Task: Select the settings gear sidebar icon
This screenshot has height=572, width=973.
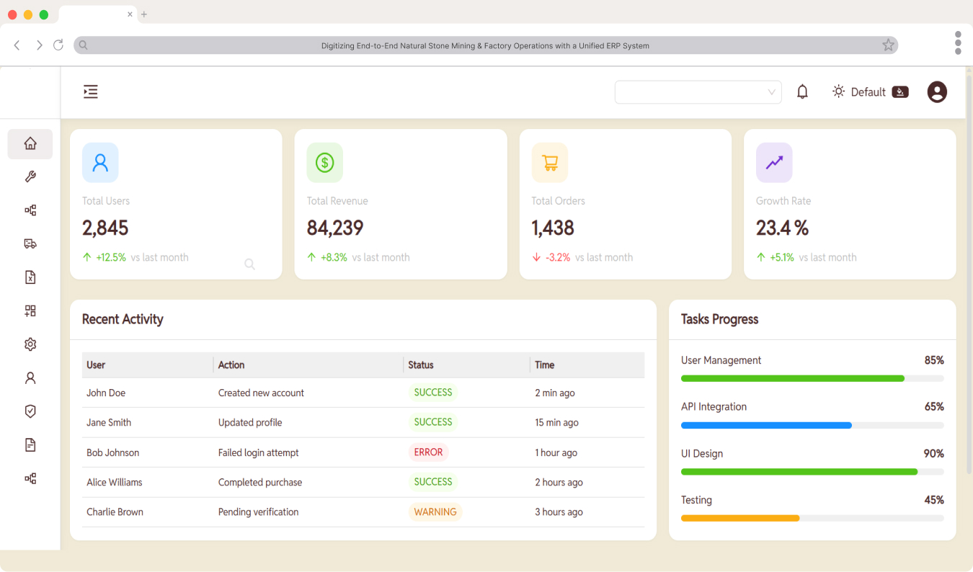Action: pyautogui.click(x=30, y=345)
